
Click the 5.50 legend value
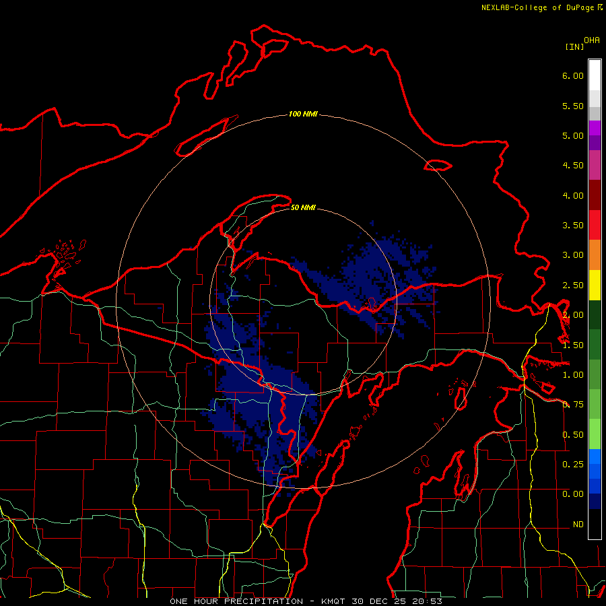pos(573,106)
